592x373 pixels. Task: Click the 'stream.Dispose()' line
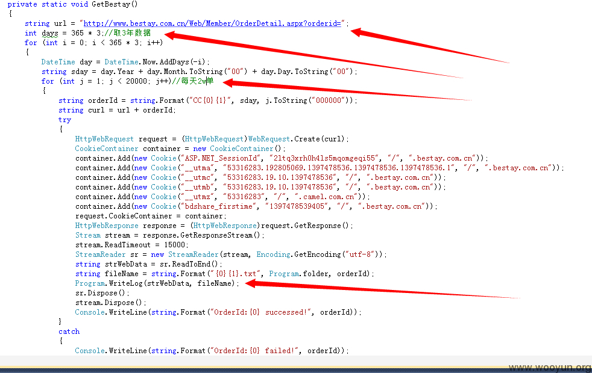(110, 303)
